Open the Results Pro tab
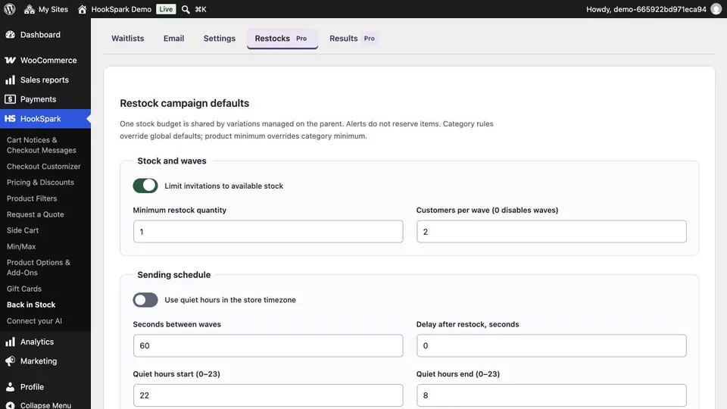727x409 pixels. [352, 39]
